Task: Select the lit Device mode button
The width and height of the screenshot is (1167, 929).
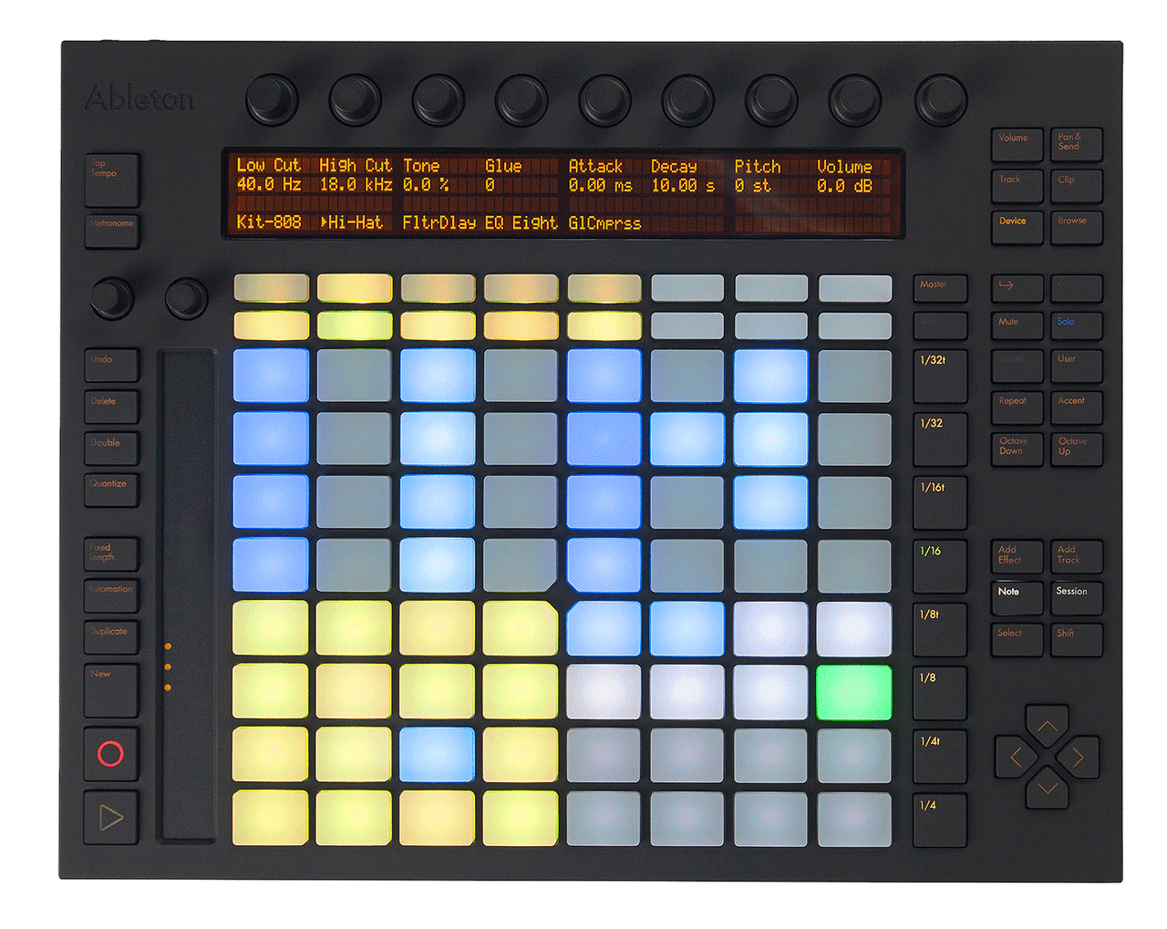Action: click(x=1017, y=227)
